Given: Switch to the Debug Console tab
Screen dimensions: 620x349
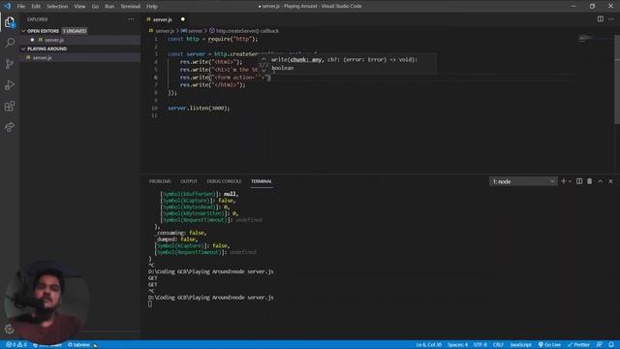Looking at the screenshot, I should [x=224, y=181].
